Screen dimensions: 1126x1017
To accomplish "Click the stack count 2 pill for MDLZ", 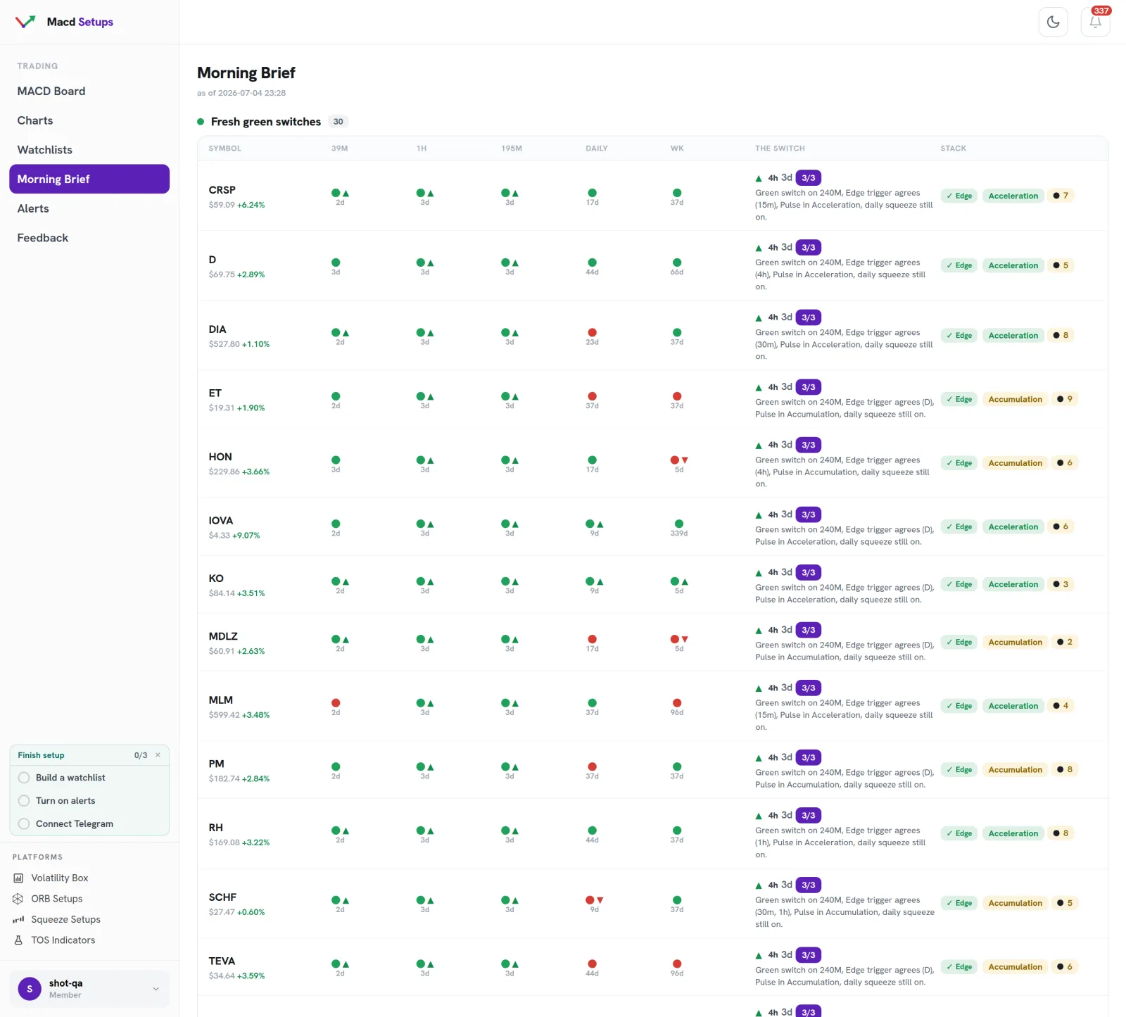I will click(1065, 642).
